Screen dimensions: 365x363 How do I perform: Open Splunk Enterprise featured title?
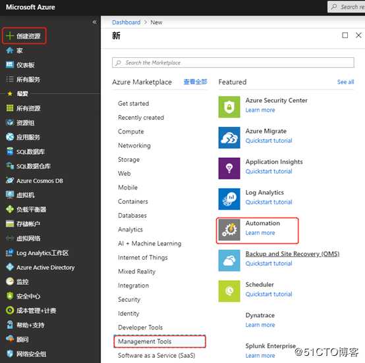click(271, 346)
